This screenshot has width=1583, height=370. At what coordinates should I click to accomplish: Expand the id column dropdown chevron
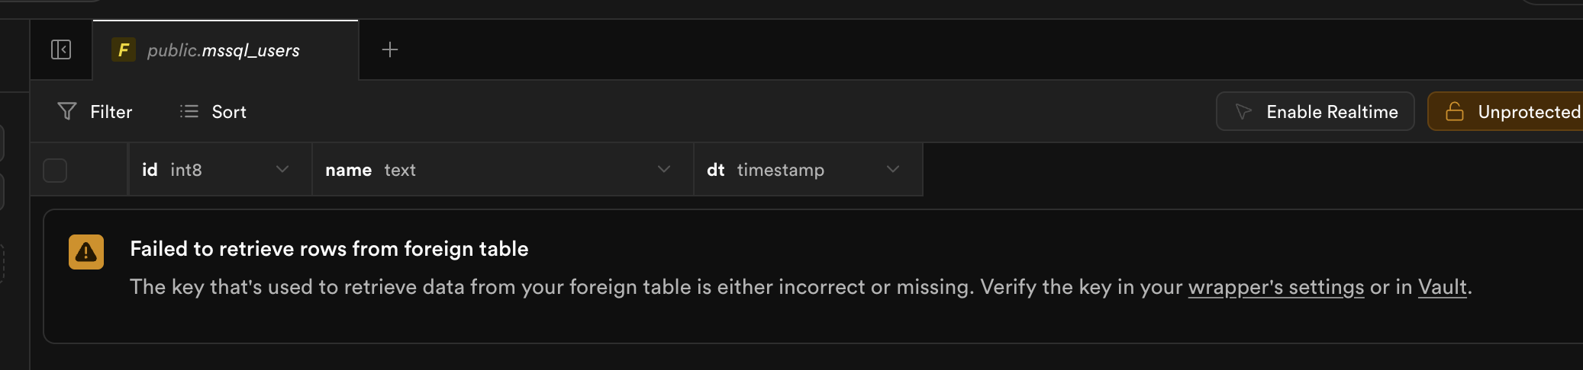[x=282, y=169]
